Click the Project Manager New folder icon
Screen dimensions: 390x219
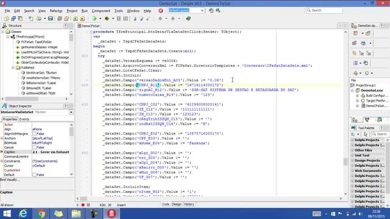(368, 33)
